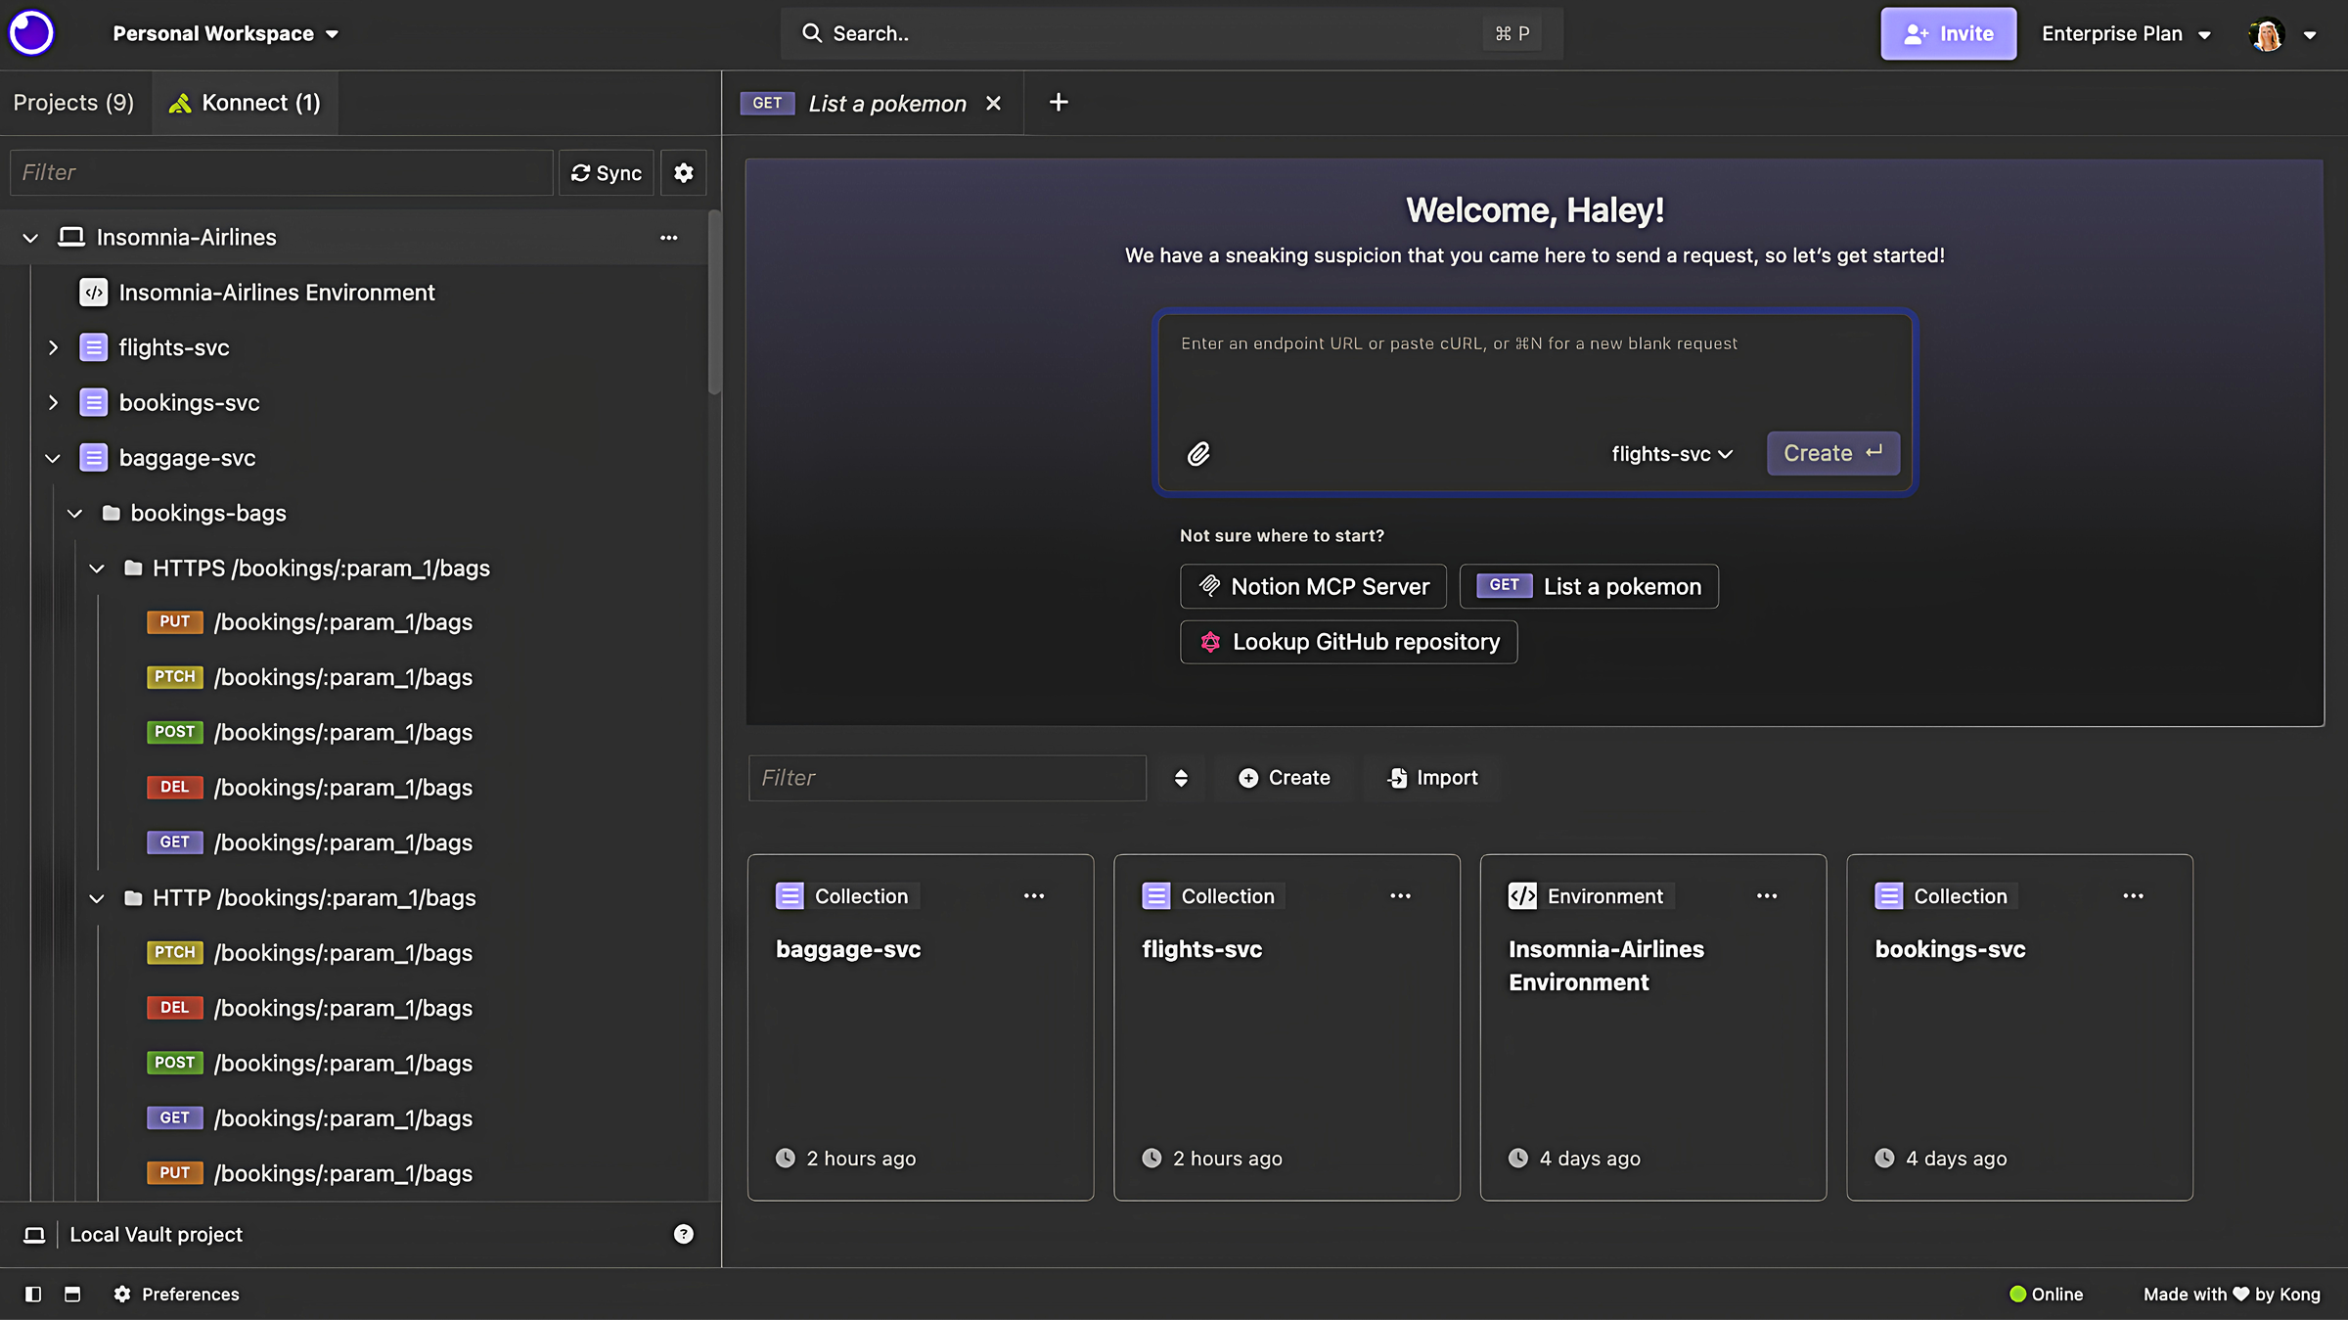Open the flights-svc collection selector dropdown
Screen dimensions: 2348x1320
[x=1672, y=454]
